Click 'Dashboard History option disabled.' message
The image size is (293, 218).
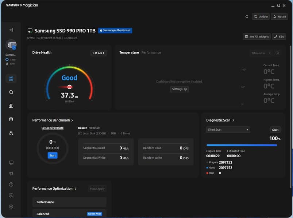click(x=179, y=82)
